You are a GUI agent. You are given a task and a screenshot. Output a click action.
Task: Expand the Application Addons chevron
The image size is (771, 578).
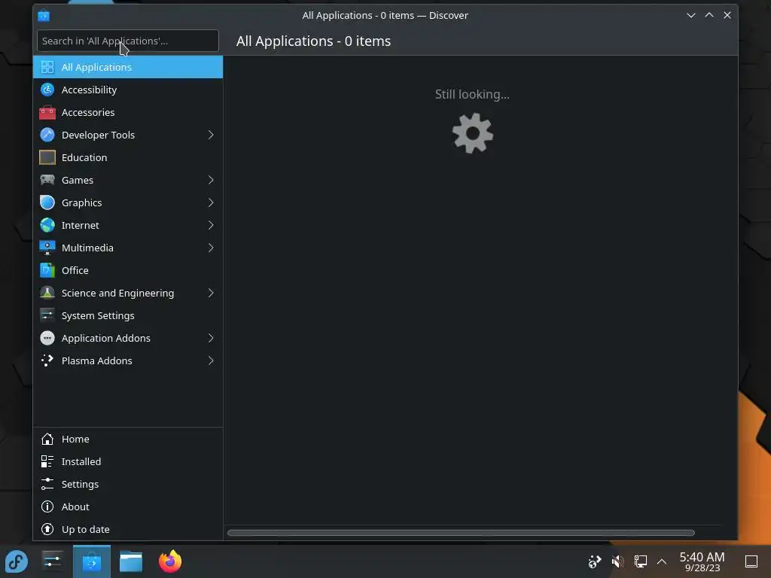click(x=211, y=338)
